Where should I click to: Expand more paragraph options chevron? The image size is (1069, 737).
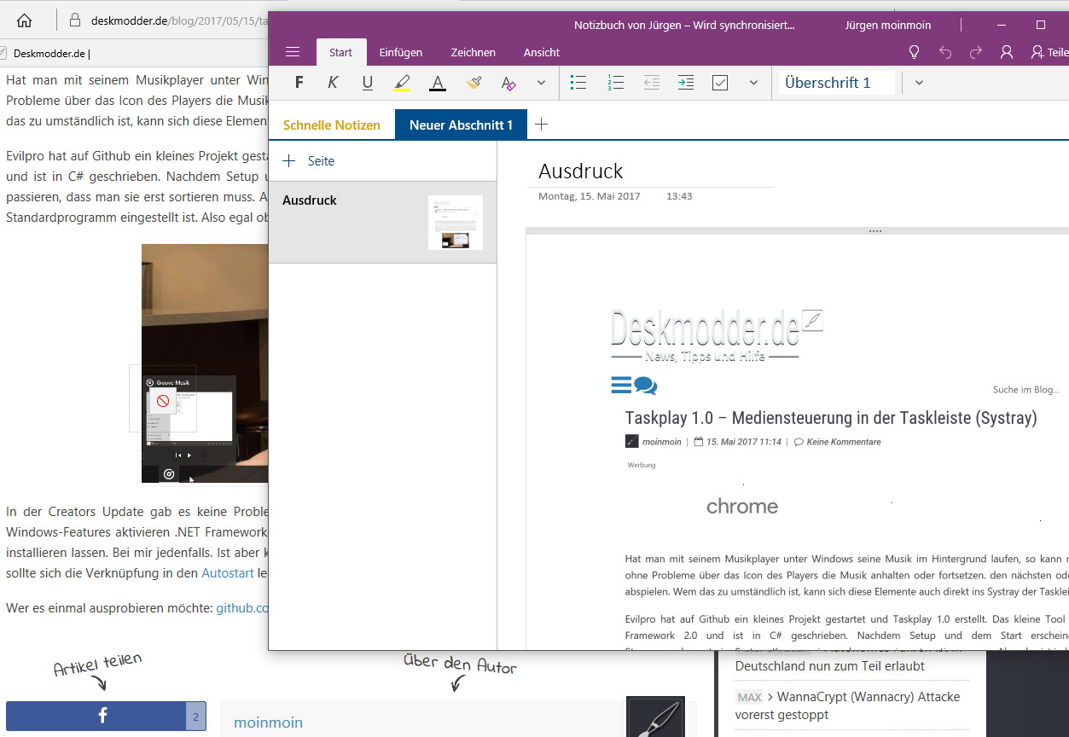(x=753, y=83)
